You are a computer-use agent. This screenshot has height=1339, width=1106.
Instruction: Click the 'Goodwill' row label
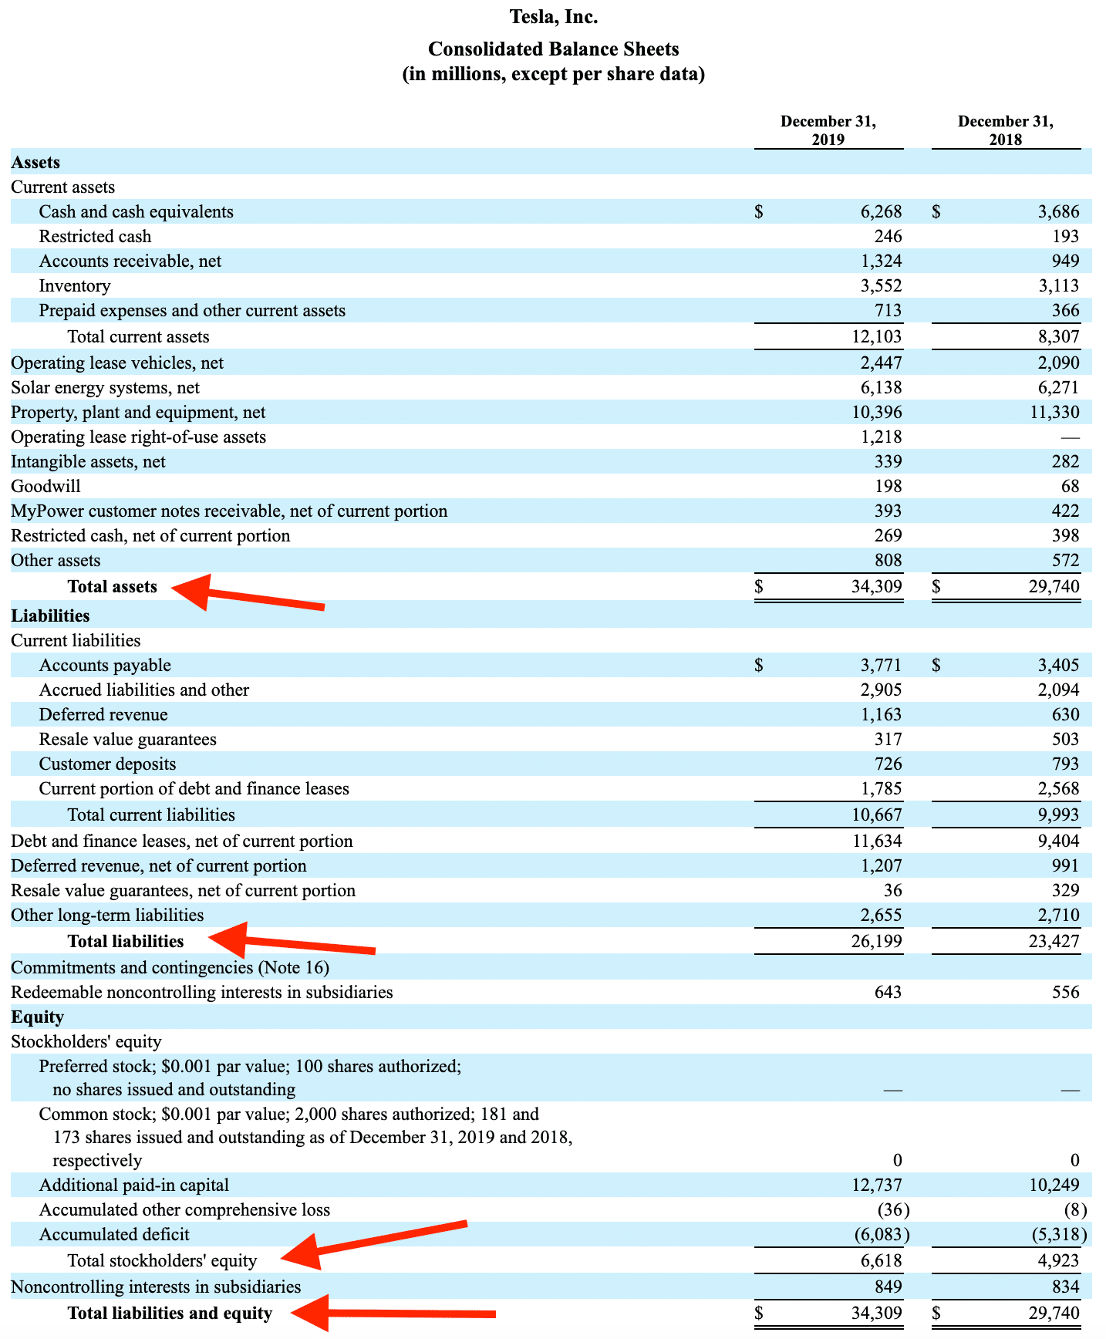[x=46, y=486]
